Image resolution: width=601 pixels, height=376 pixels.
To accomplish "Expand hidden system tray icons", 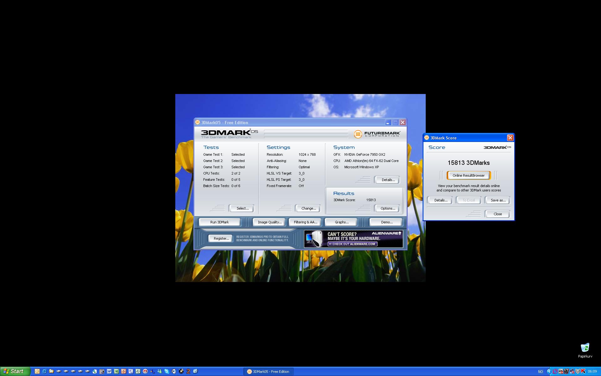I will tap(549, 371).
